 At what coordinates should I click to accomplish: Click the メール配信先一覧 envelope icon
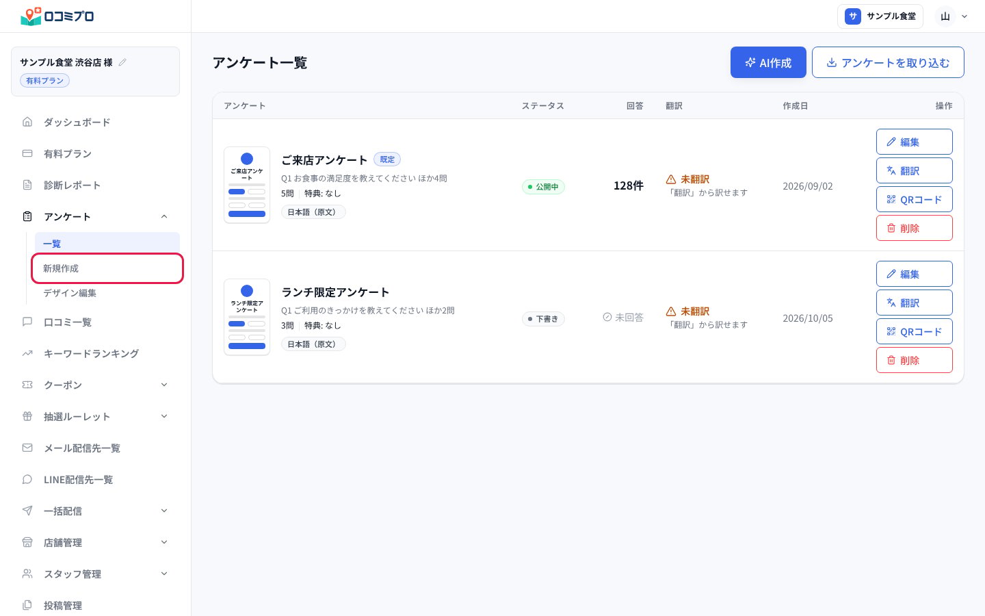coord(27,448)
